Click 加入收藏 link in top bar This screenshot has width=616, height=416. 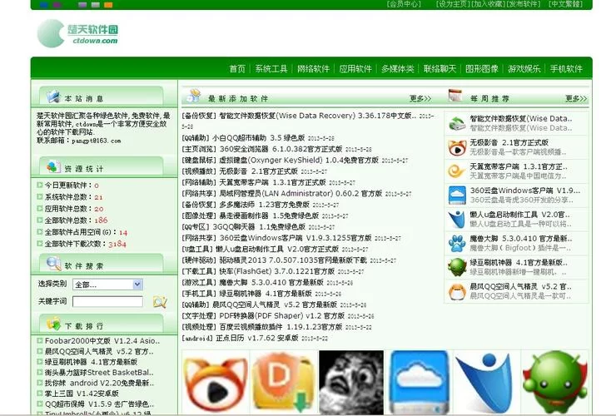(489, 4)
